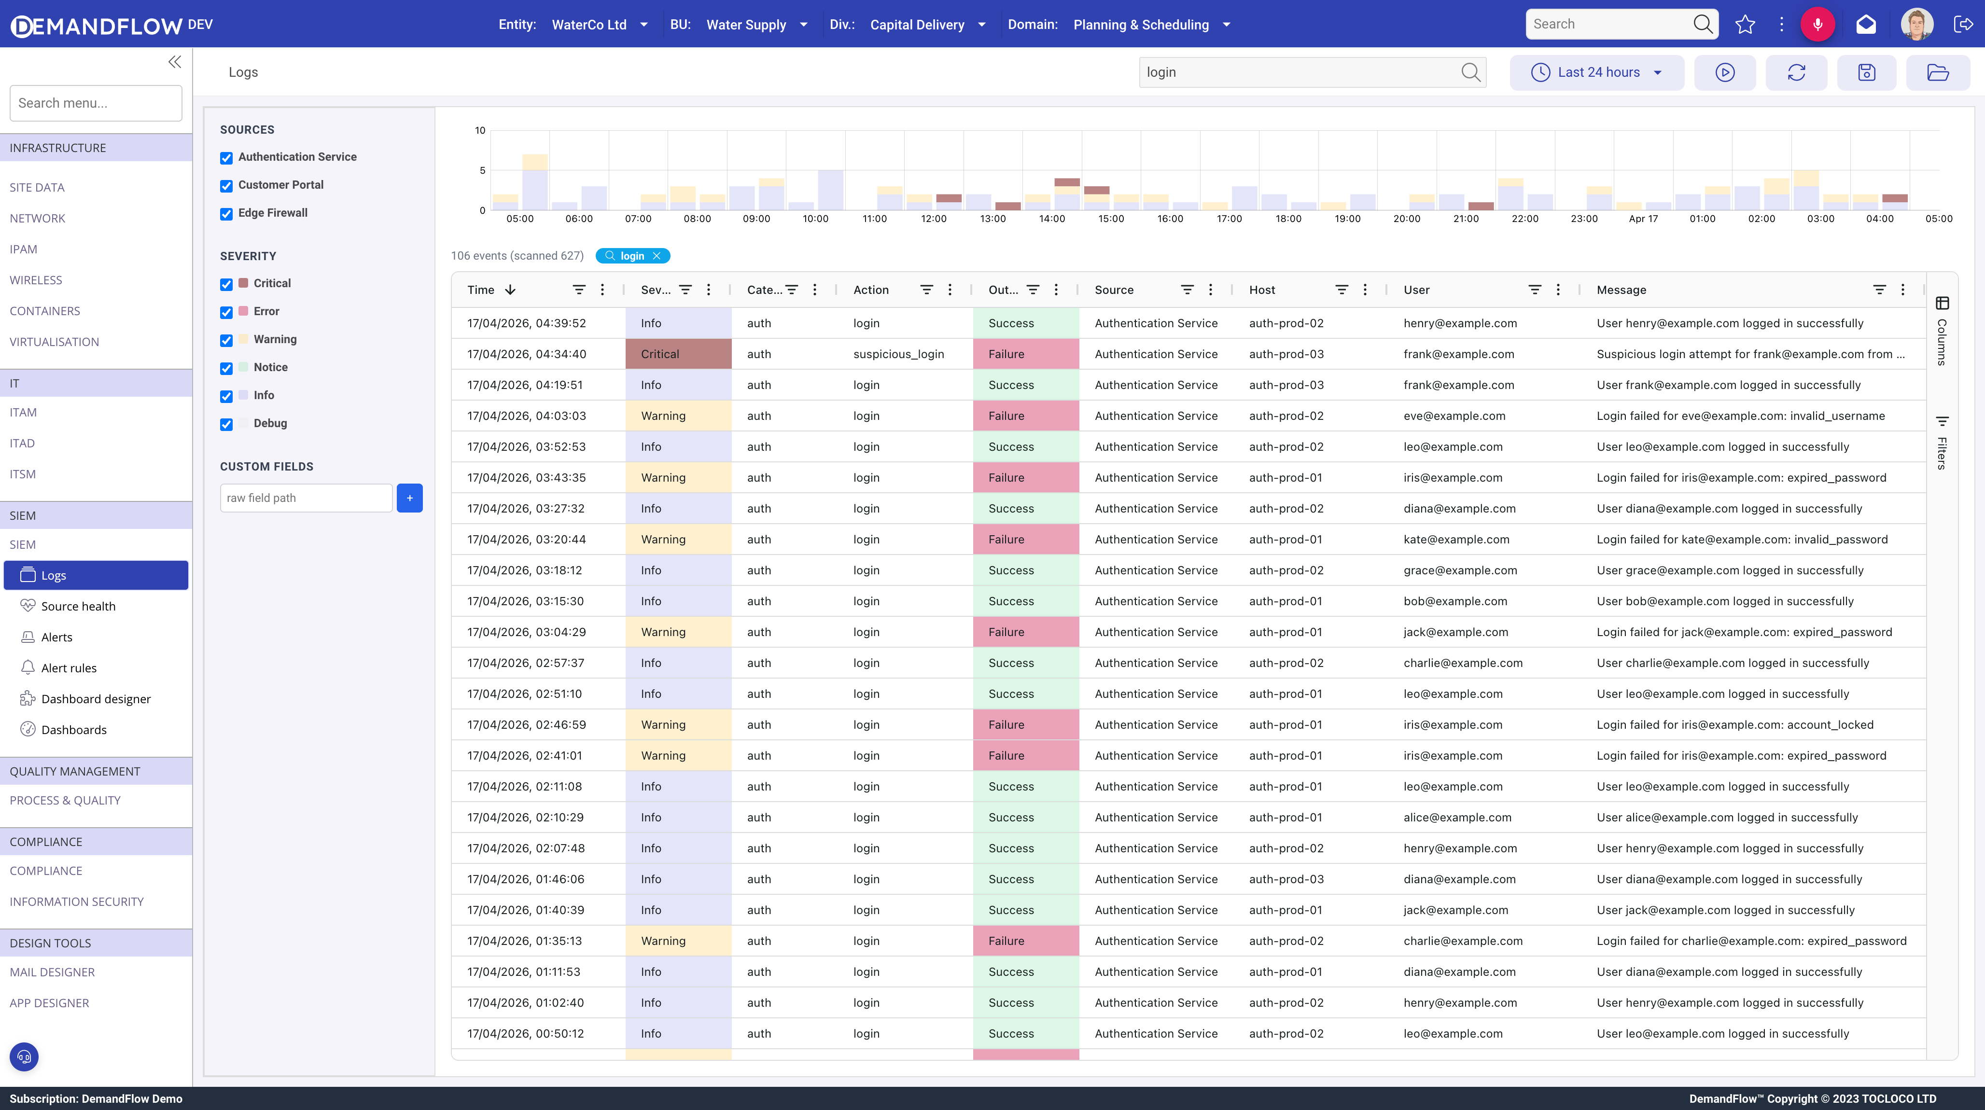1985x1110 pixels.
Task: Uncheck the Edge Firewall source
Action: tap(226, 213)
